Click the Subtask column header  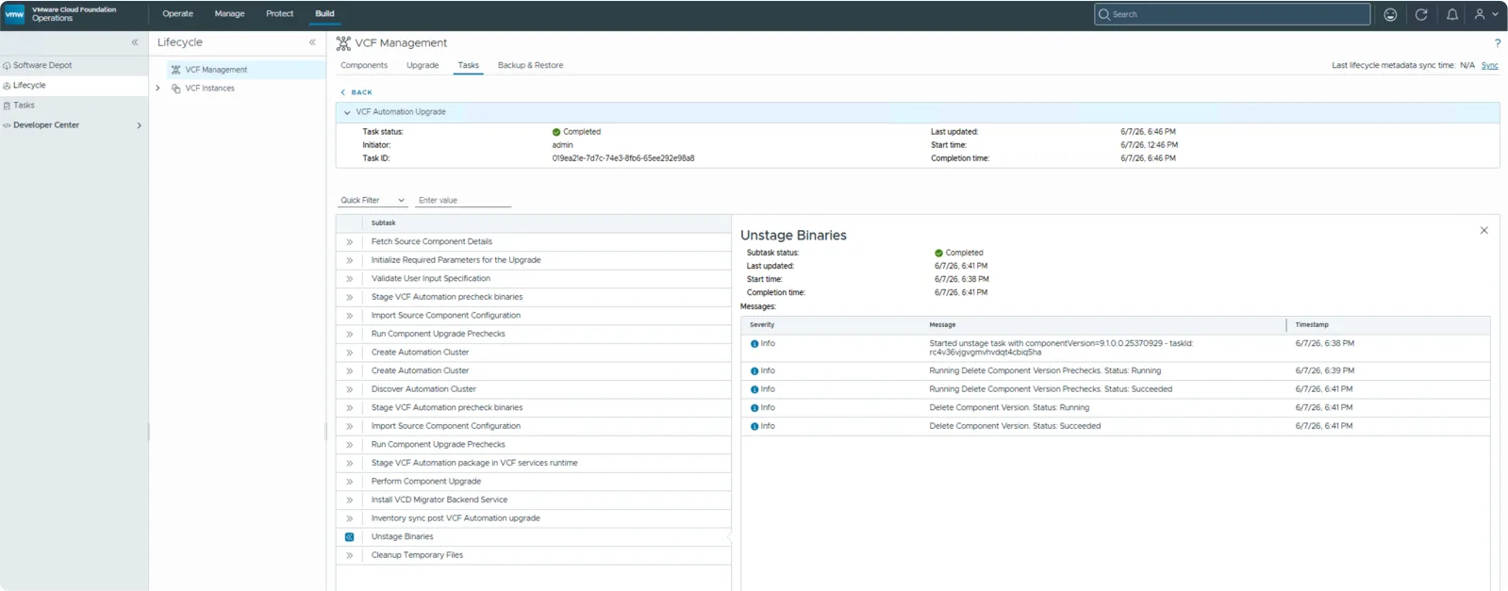383,223
